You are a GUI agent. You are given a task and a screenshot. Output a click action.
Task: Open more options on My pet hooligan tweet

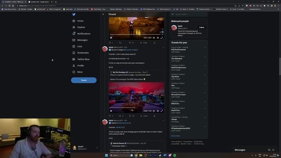pos(163,47)
